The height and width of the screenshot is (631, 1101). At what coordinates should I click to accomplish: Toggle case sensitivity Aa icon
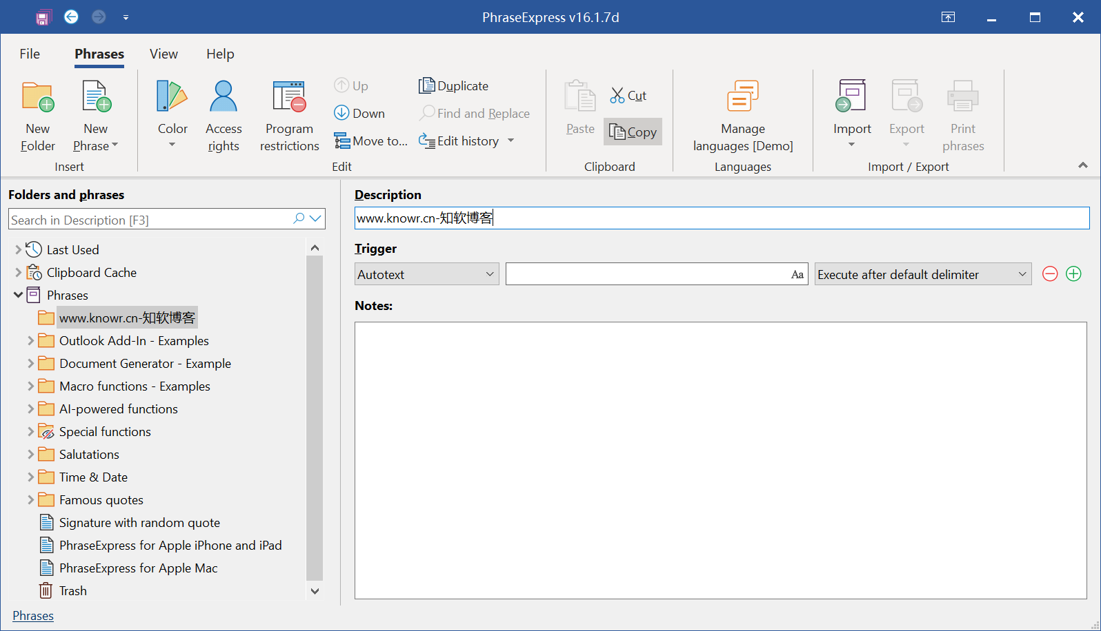point(797,274)
